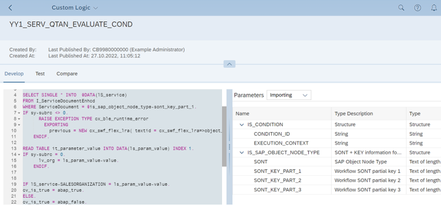Open the help question mark icon
Screen dimensions: 441x205
click(x=417, y=8)
